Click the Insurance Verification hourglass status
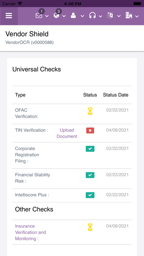Screen dimensions: 144x256 [x=90, y=227]
